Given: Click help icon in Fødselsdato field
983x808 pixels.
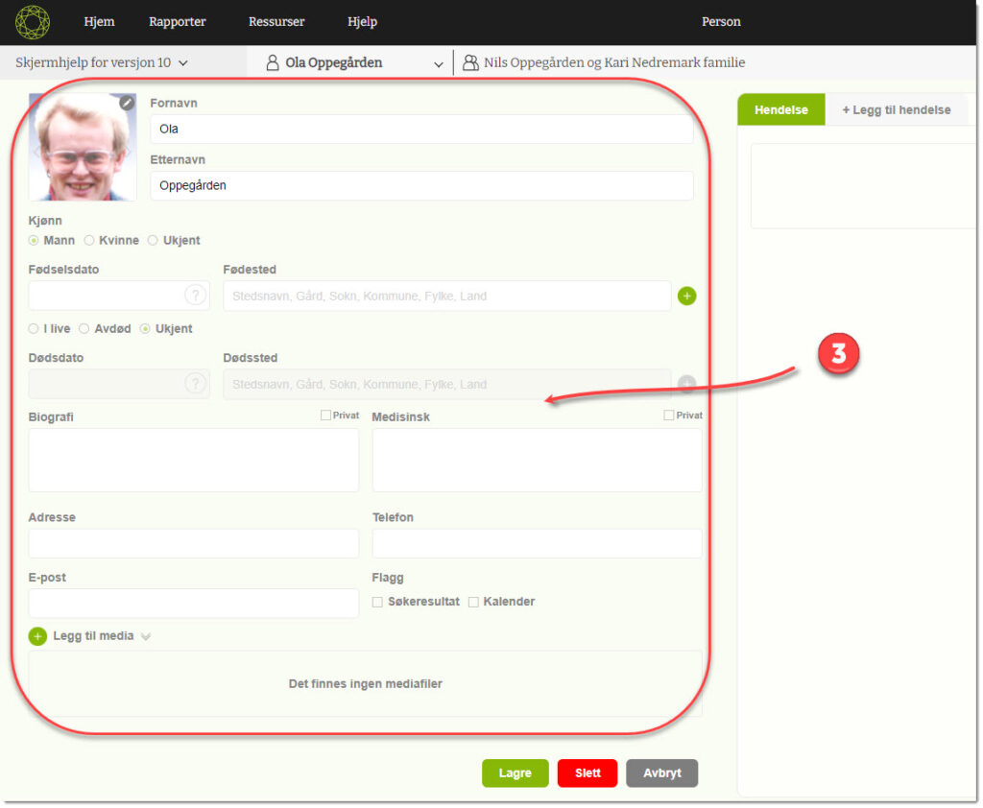Looking at the screenshot, I should click(x=195, y=296).
